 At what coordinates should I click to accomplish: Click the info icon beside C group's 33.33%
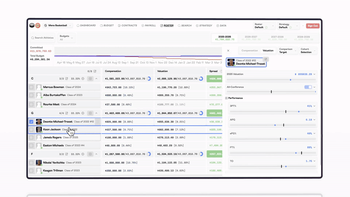click(x=83, y=79)
